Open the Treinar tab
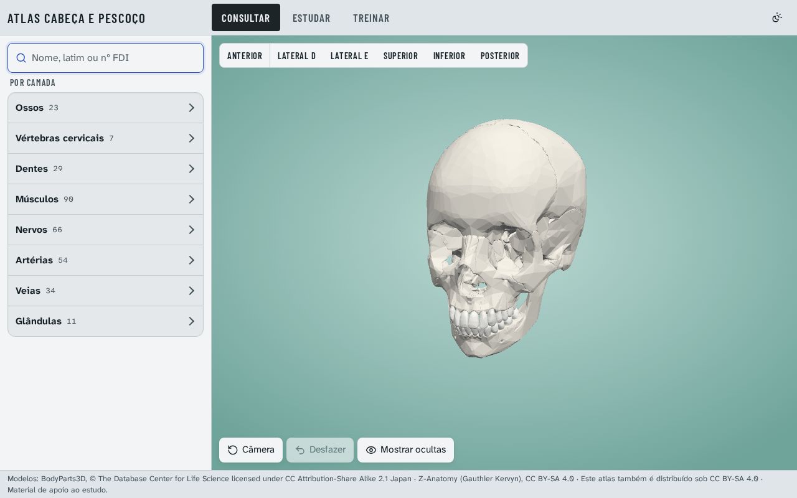The image size is (797, 498). coord(371,17)
